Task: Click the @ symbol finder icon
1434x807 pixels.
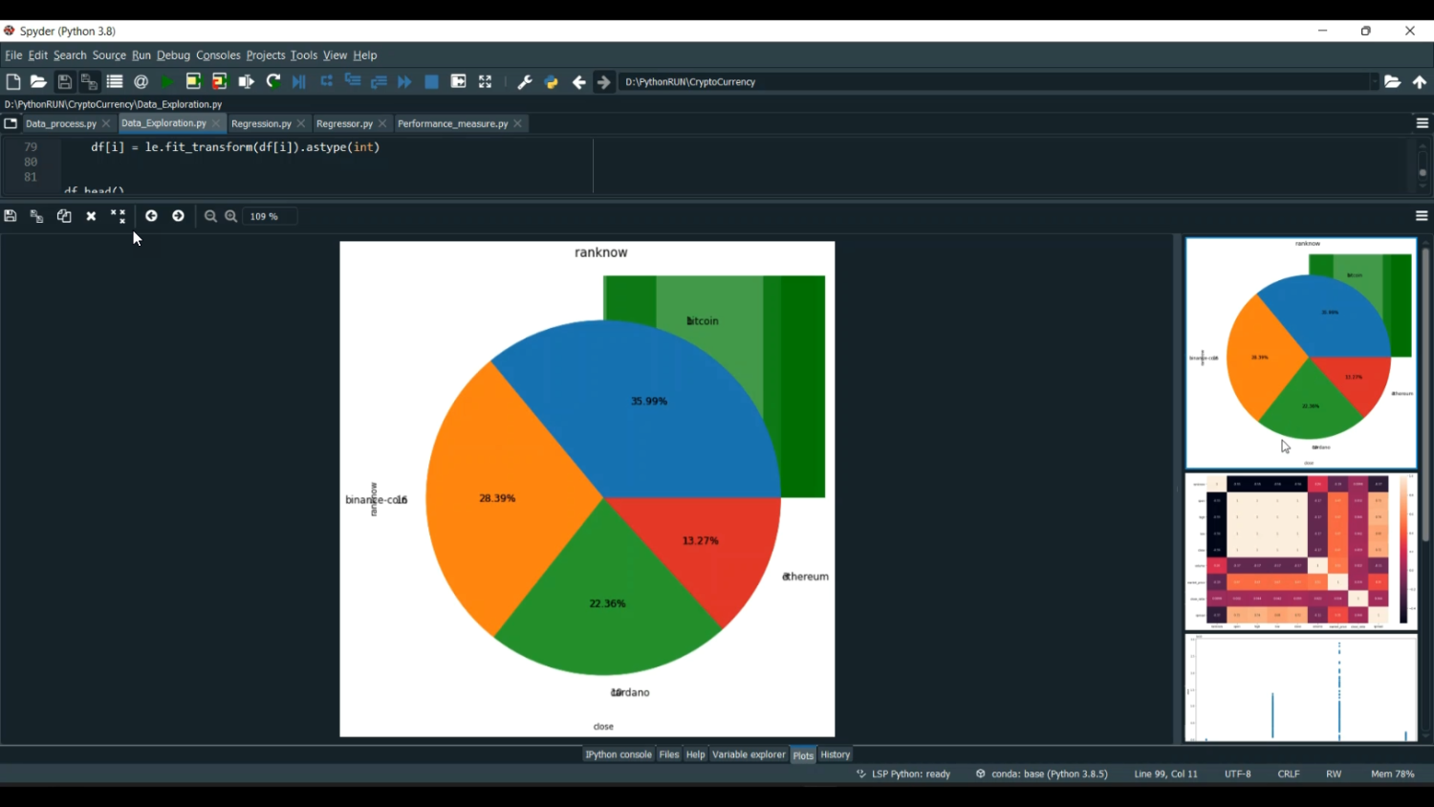Action: (x=141, y=82)
